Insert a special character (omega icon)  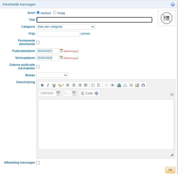click(143, 85)
